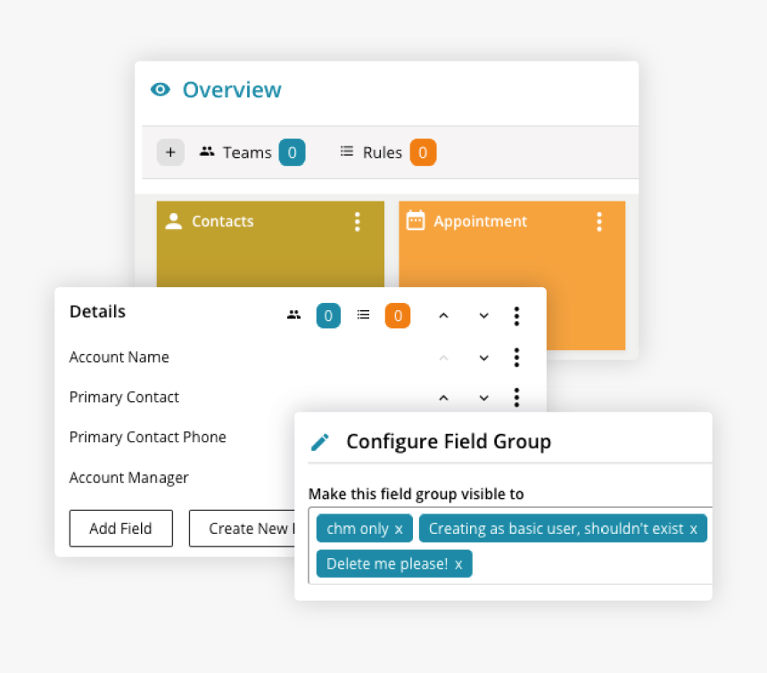Click inside the field group visibility input
Screen dimensions: 767x673
point(589,565)
